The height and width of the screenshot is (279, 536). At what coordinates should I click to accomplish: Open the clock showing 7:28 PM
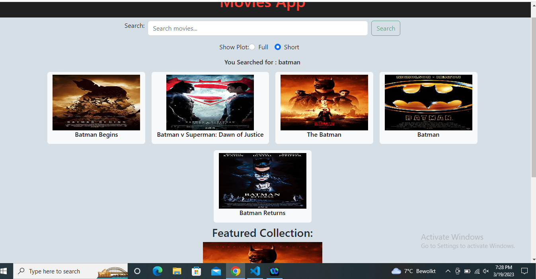[x=504, y=271]
